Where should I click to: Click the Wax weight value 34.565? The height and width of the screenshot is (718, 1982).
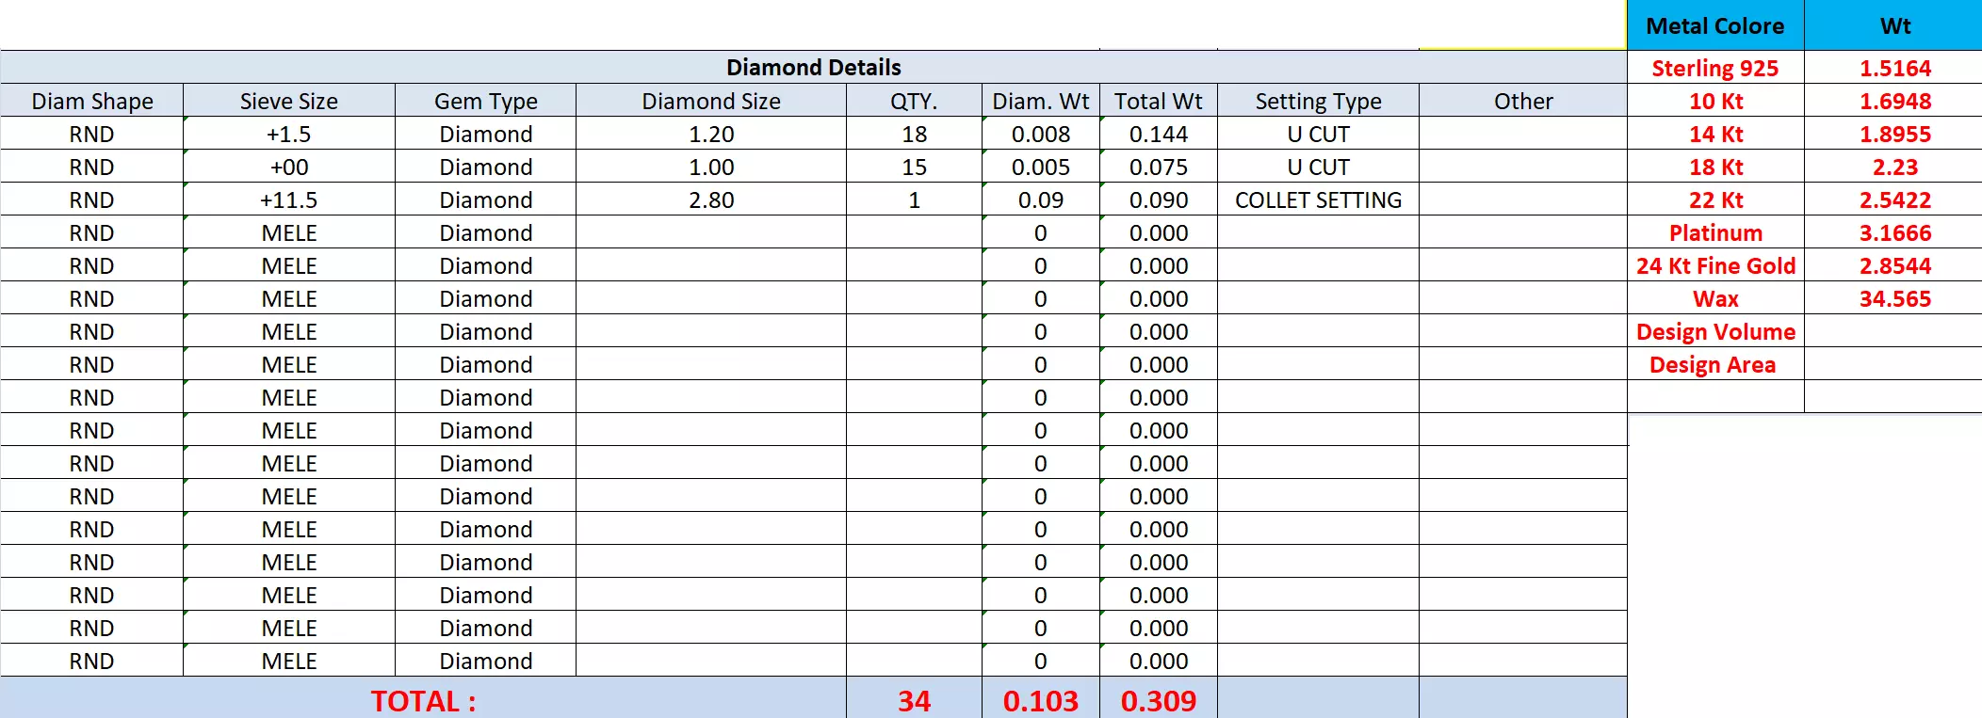click(x=1894, y=299)
